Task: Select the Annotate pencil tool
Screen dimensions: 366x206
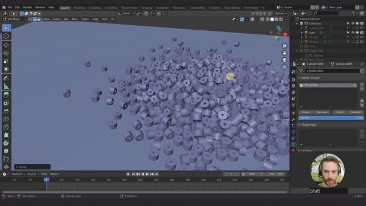Action: point(6,78)
